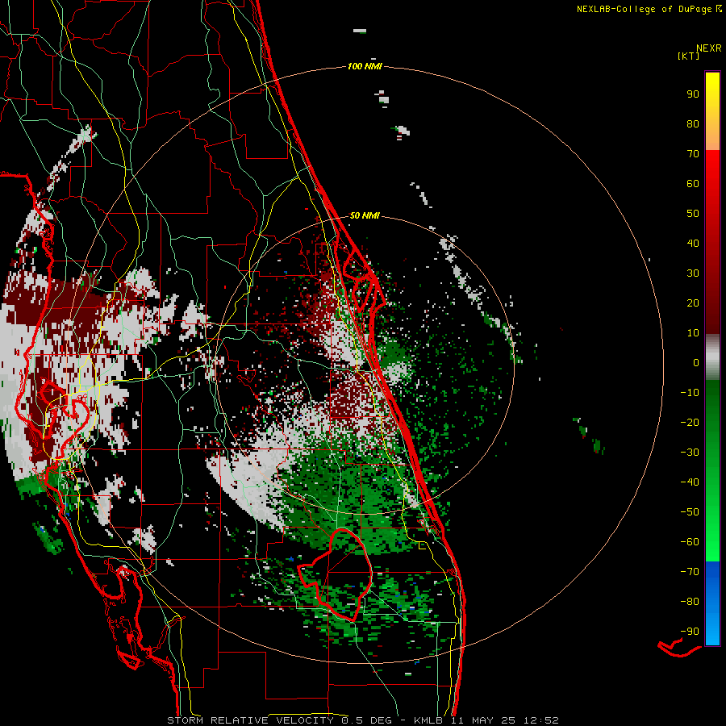Click the '60' value on the velocity scale

[693, 183]
